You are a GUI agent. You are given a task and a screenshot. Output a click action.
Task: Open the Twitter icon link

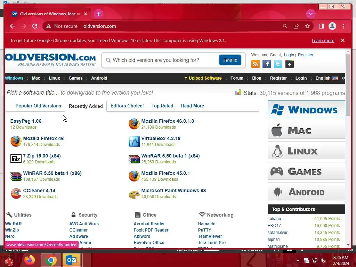(x=278, y=64)
